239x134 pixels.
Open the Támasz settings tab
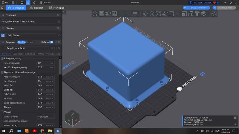[40, 54]
